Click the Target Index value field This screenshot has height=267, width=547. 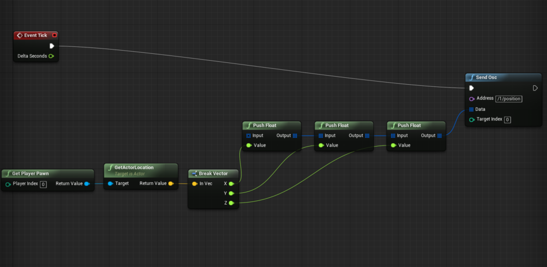tap(507, 119)
